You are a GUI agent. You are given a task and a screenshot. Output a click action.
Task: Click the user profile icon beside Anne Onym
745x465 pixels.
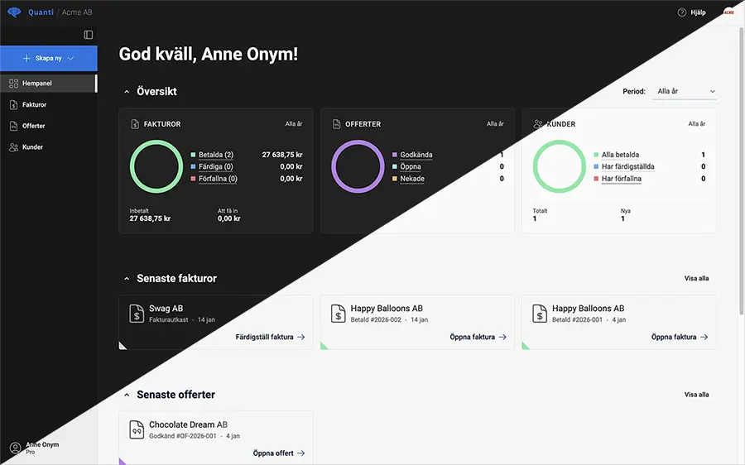(x=15, y=448)
